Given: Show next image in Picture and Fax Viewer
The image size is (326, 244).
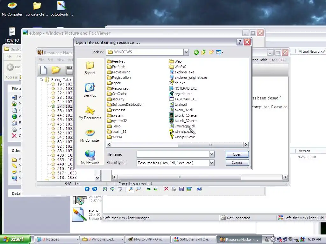Looking at the screenshot, I should (95, 189).
